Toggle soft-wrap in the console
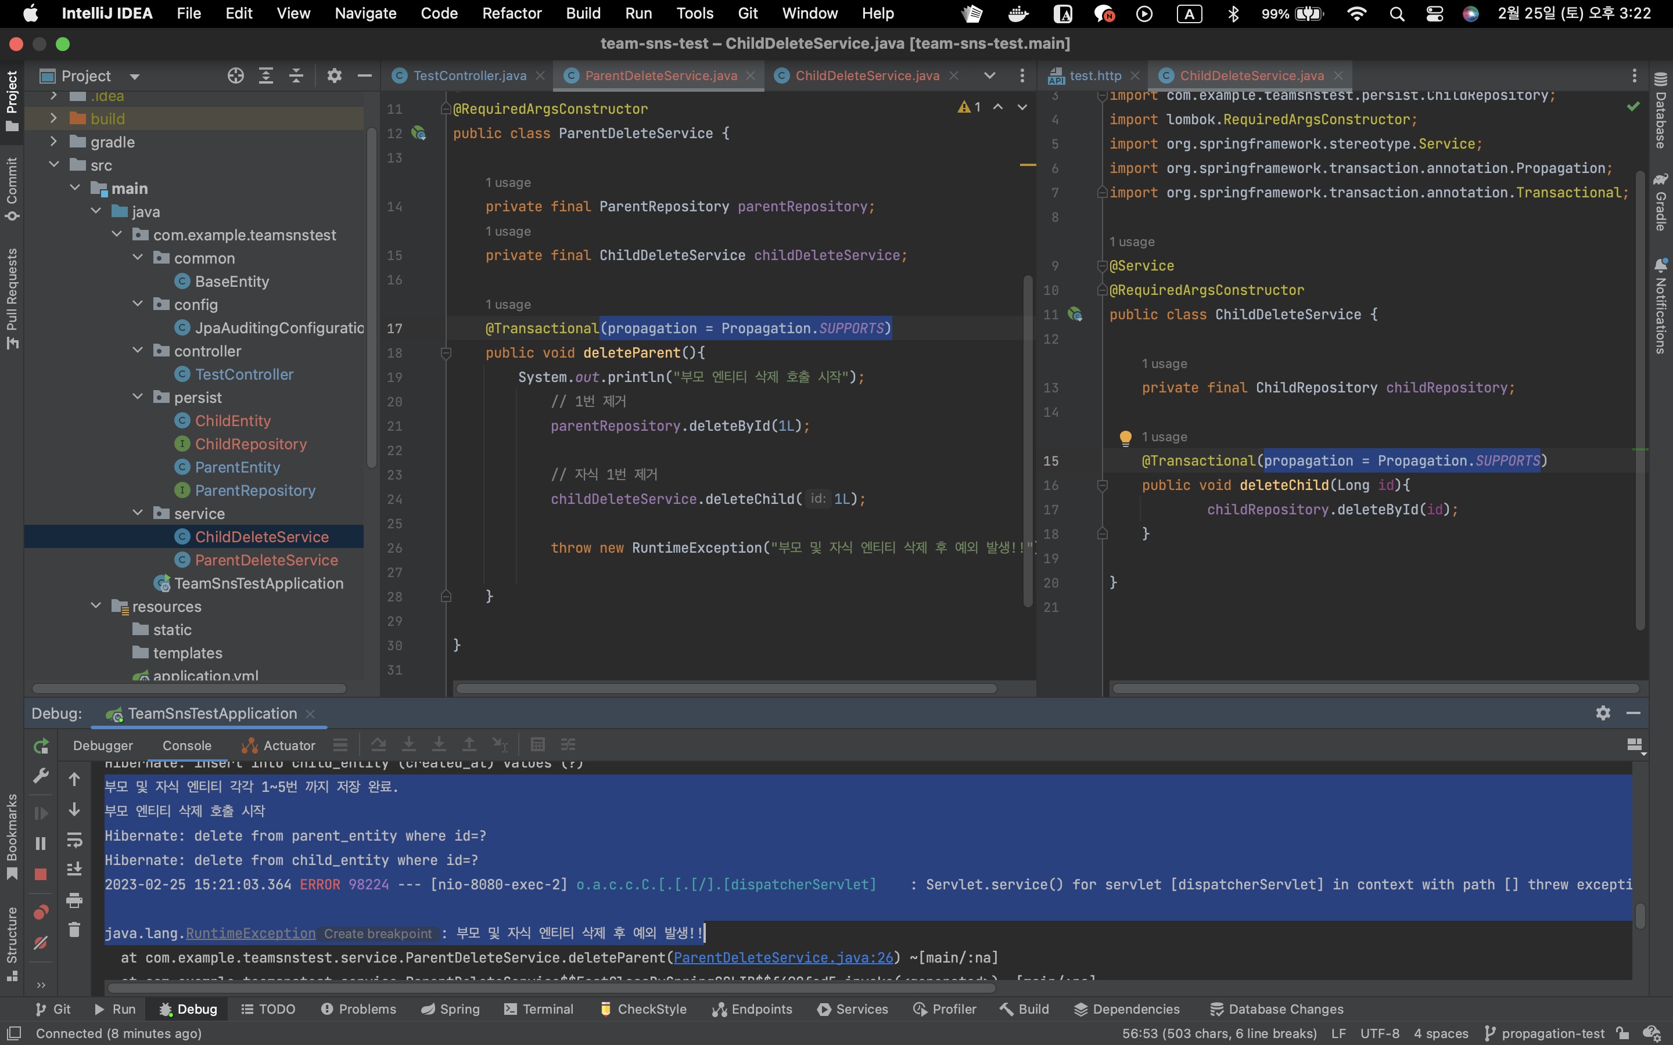The height and width of the screenshot is (1045, 1673). (75, 839)
